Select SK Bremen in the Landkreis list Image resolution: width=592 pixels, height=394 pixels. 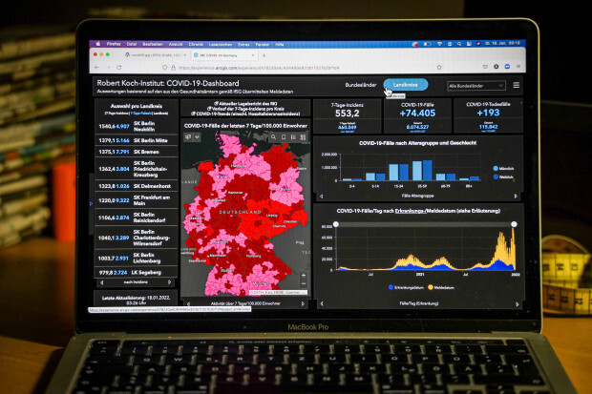pyautogui.click(x=148, y=151)
